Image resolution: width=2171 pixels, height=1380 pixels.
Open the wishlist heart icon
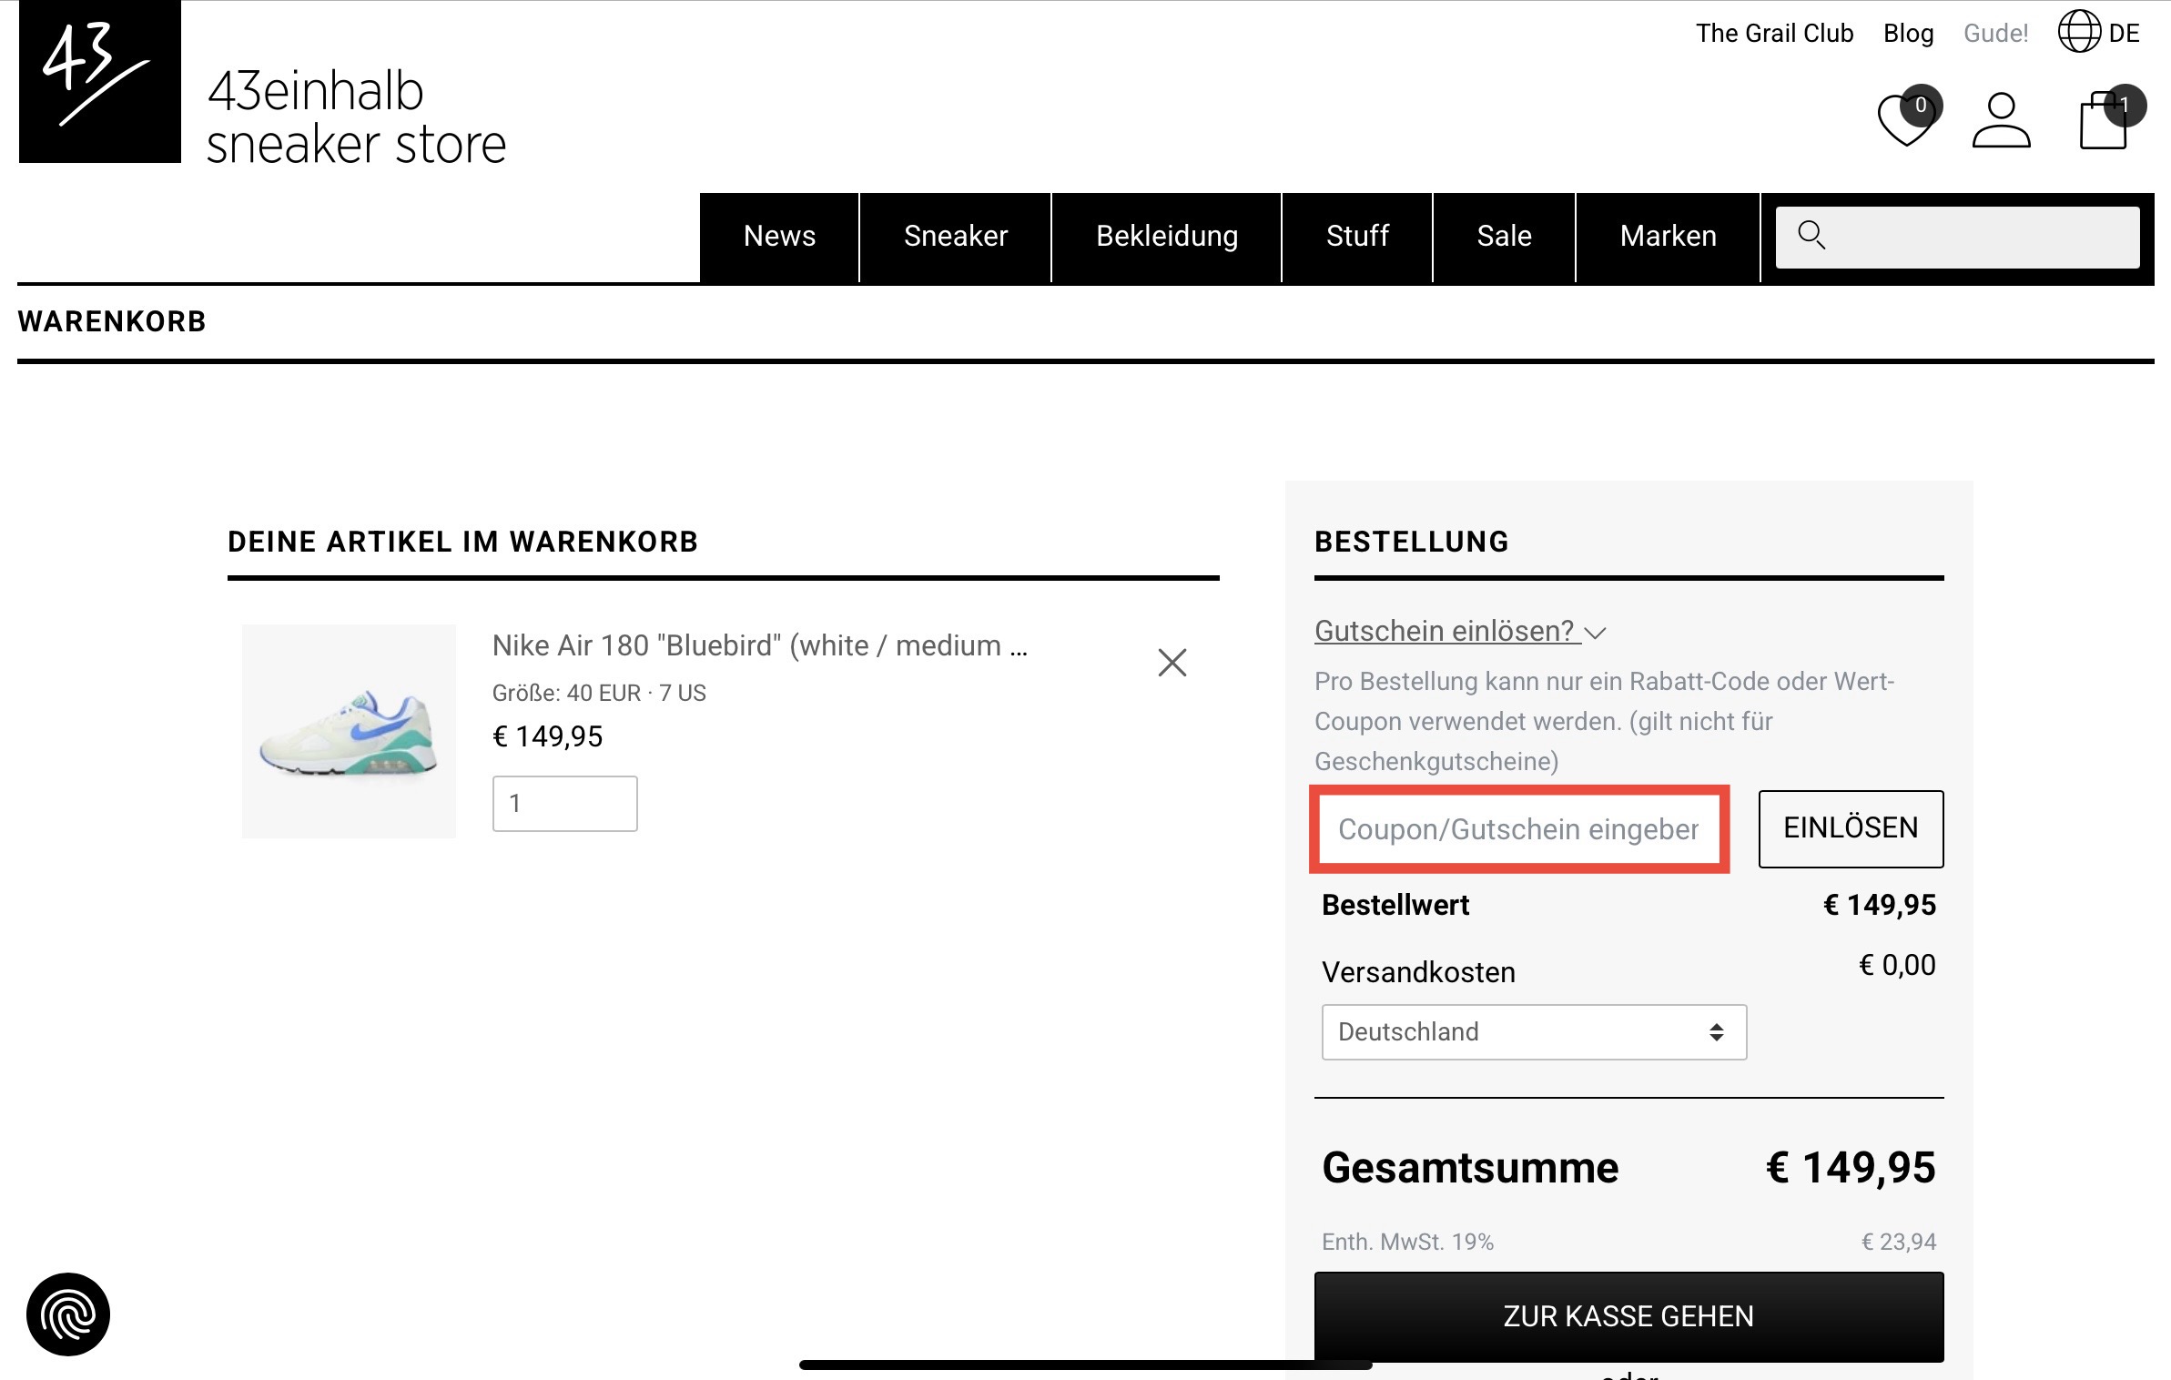click(1906, 121)
